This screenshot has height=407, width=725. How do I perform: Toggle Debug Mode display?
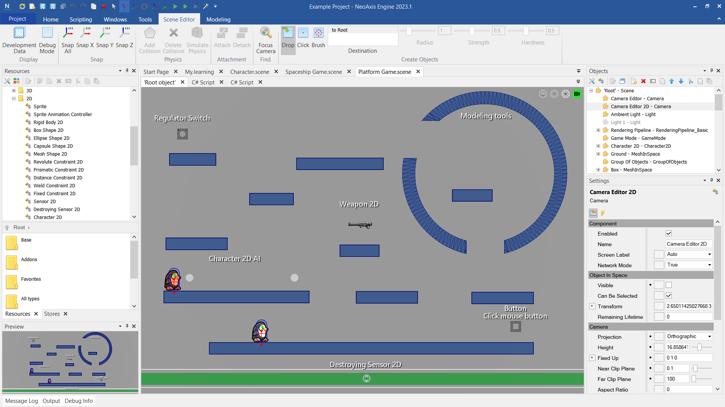pos(47,40)
